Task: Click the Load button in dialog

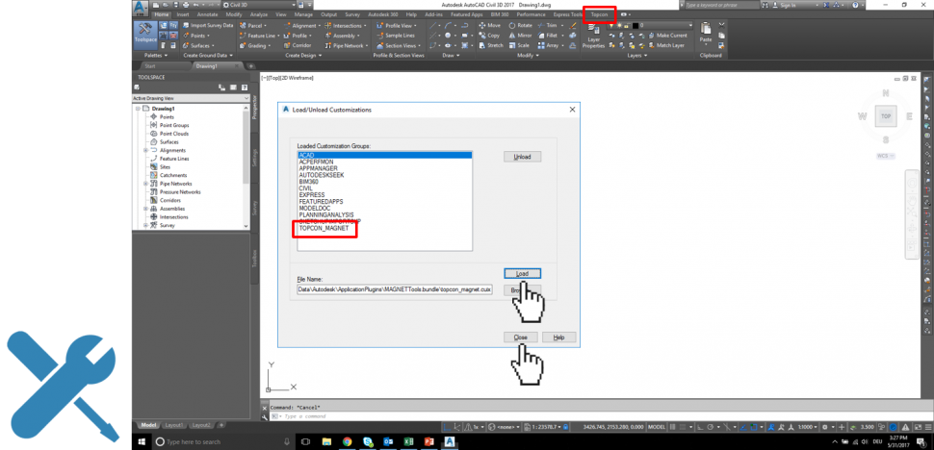Action: 523,273
